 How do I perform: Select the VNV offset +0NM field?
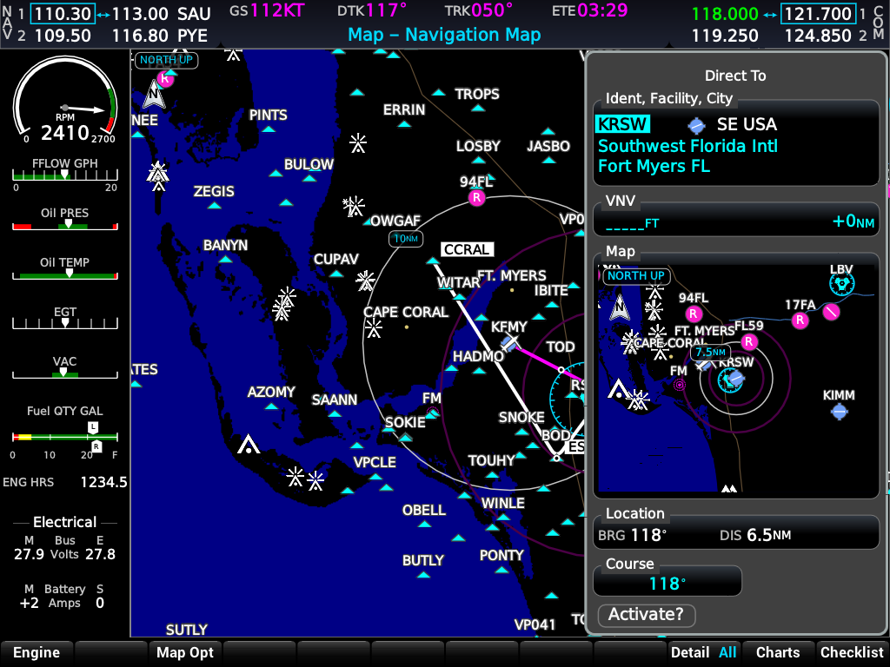[x=853, y=221]
